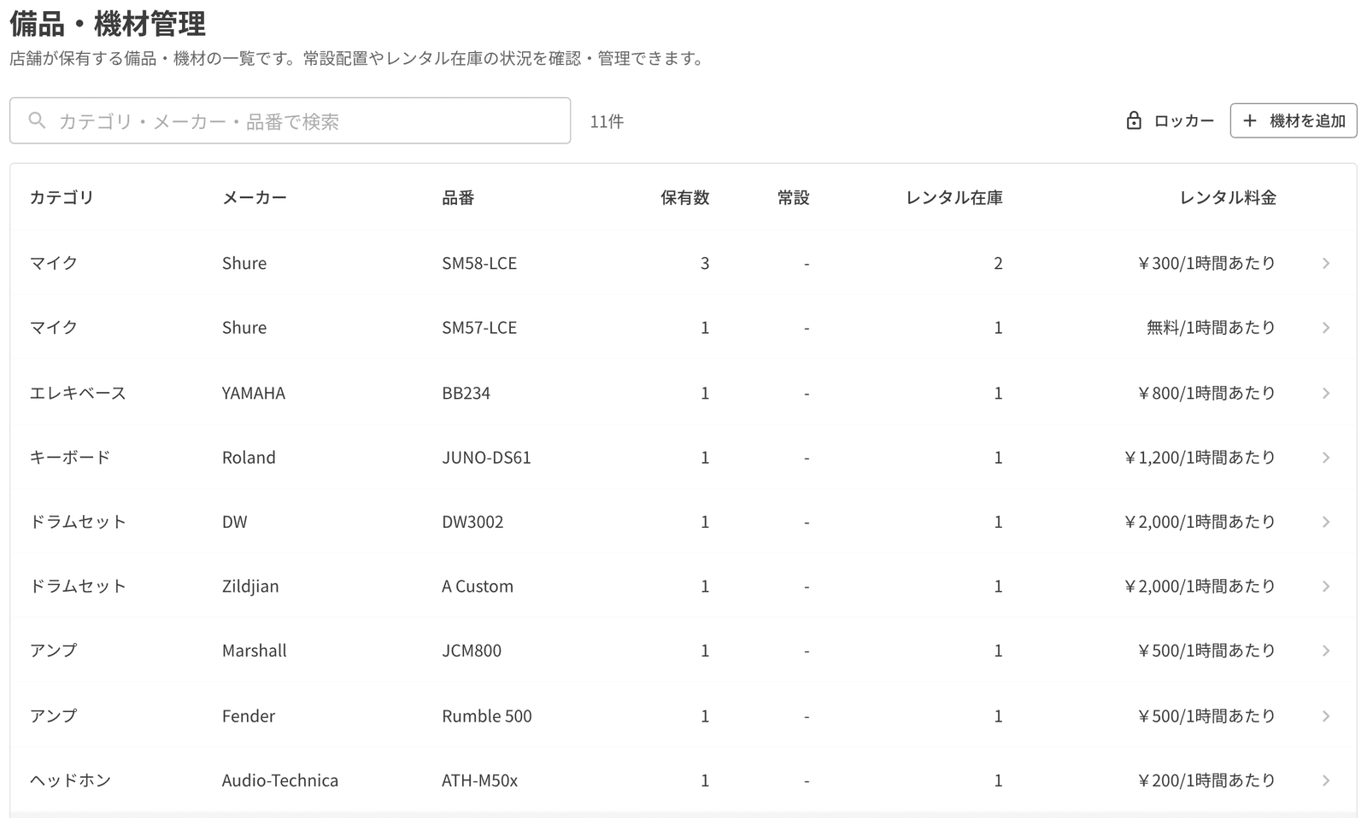Click the Fender maker cell
Screen dimensions: 1367x818
249,716
